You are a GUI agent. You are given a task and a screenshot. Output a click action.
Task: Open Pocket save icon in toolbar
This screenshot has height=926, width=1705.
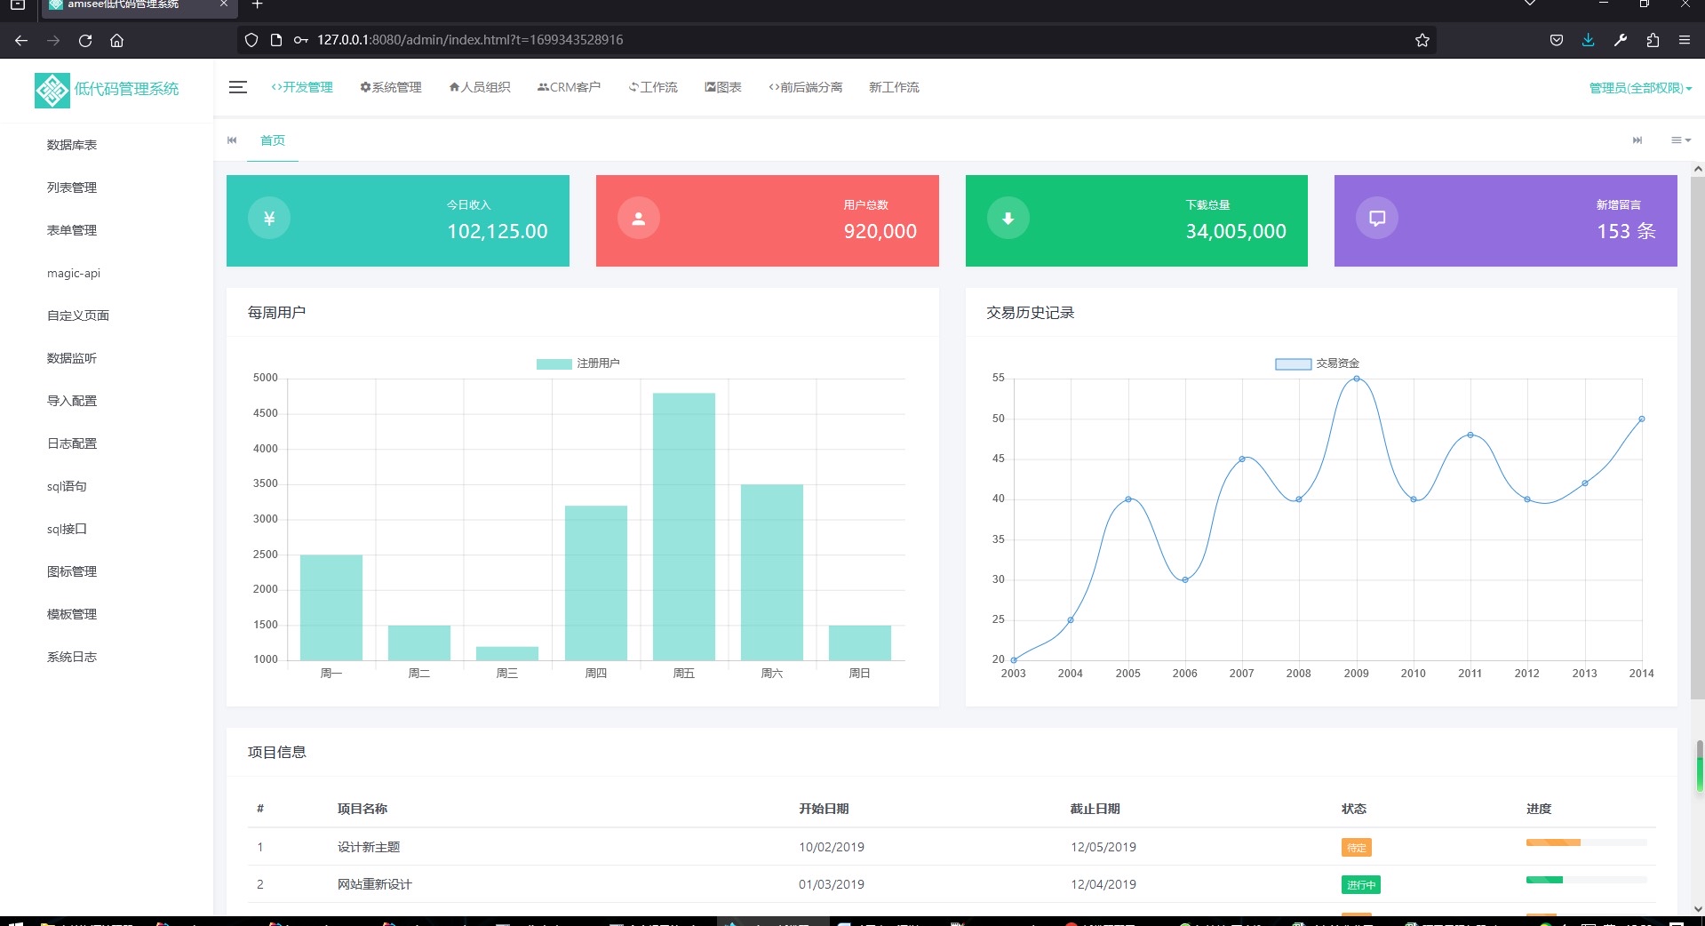1557,40
